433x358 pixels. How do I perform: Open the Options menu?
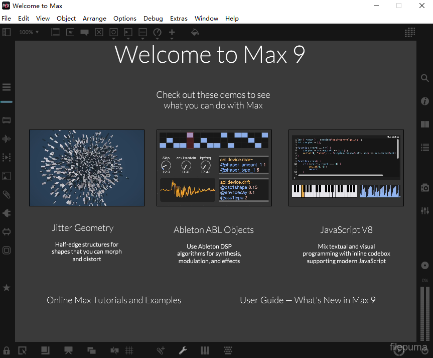[125, 19]
